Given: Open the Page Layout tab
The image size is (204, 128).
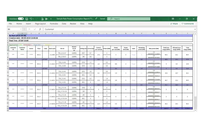Looking at the screenshot, I should click(40, 24).
